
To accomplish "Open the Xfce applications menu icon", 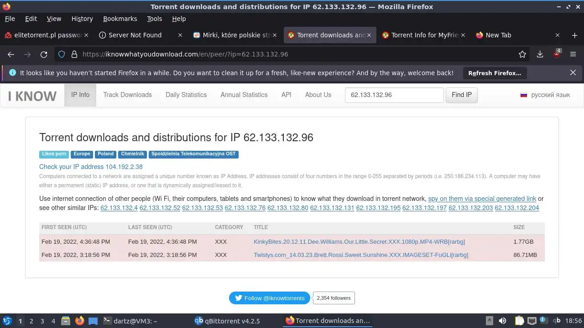I will [7, 321].
